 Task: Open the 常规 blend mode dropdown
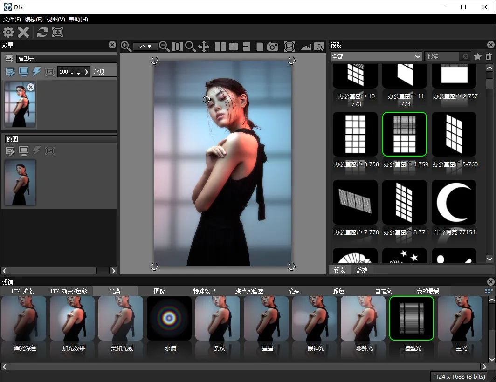[x=104, y=72]
